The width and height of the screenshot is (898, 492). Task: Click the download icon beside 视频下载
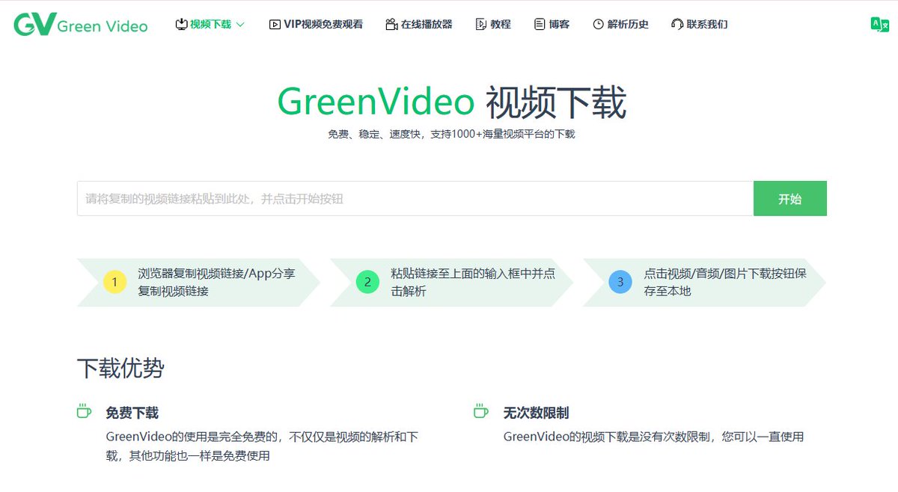tap(181, 24)
